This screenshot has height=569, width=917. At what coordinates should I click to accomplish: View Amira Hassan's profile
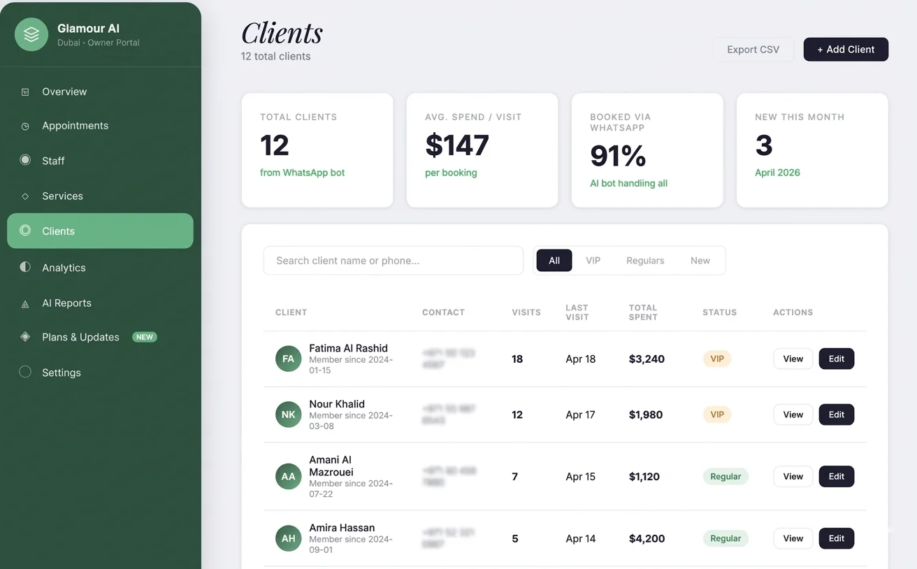pos(793,538)
